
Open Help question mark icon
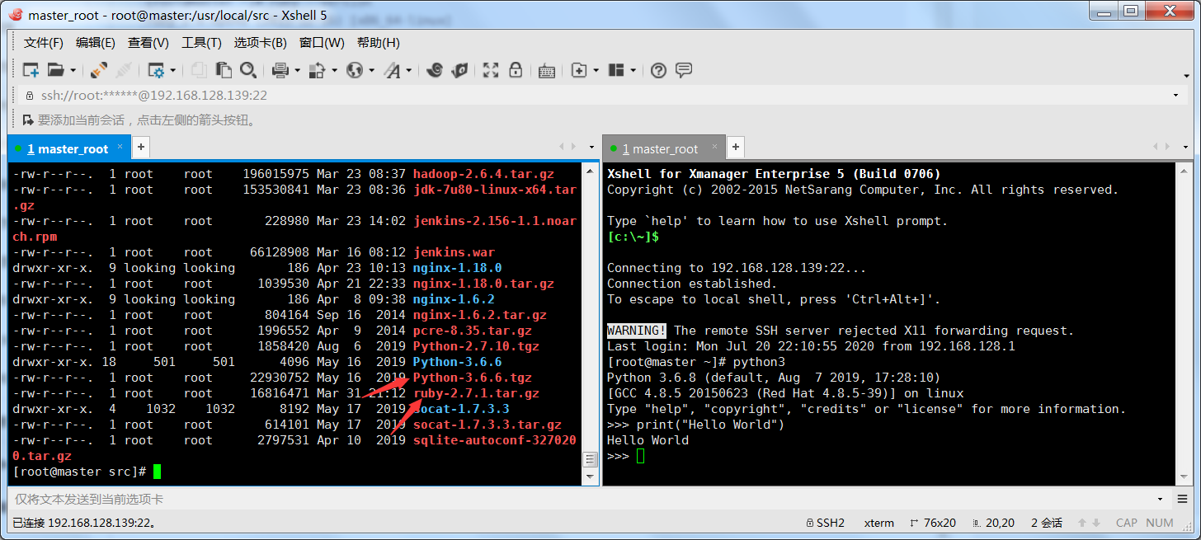pos(658,70)
